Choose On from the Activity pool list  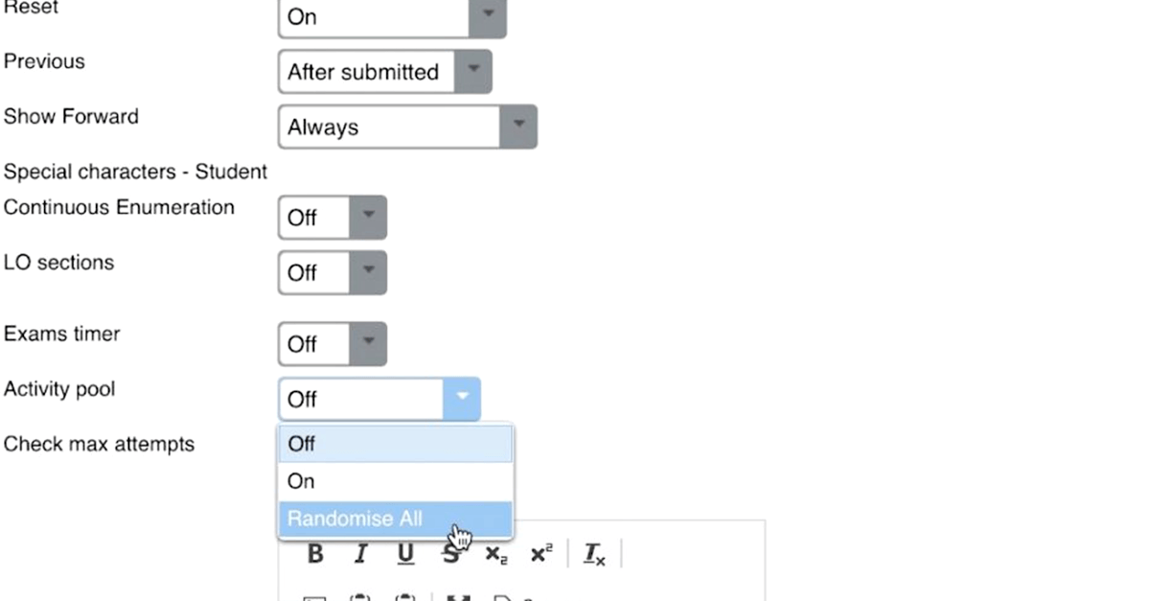click(395, 481)
